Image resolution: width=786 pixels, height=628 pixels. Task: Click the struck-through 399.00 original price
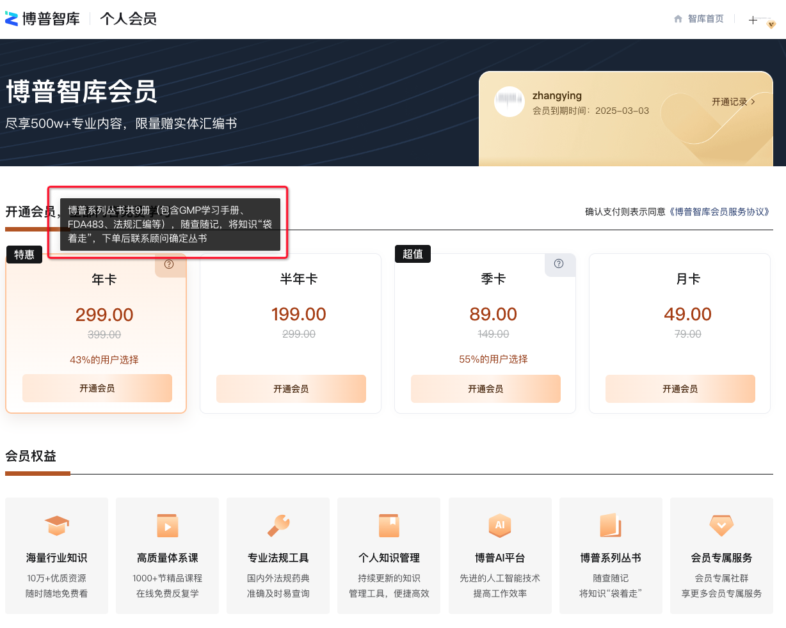104,334
